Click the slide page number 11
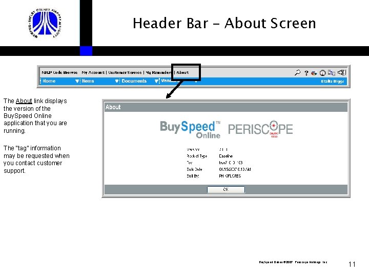 tap(352, 264)
